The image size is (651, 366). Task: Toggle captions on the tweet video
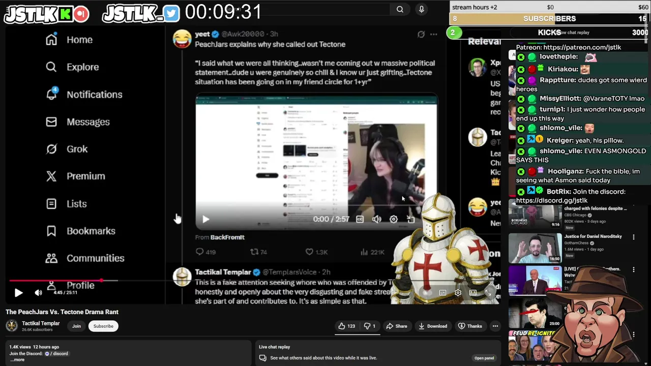coord(360,219)
